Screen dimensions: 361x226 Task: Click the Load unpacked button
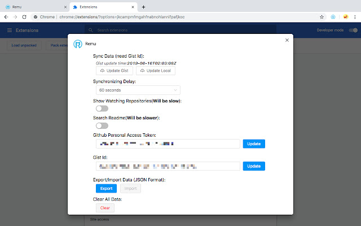coord(24,45)
